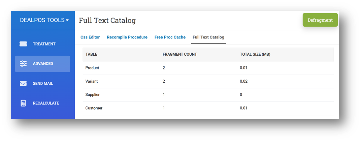Screen dimensions: 361x141
Task: Expand the DEALPOS TOOLS dropdown arrow
Action: pos(67,20)
